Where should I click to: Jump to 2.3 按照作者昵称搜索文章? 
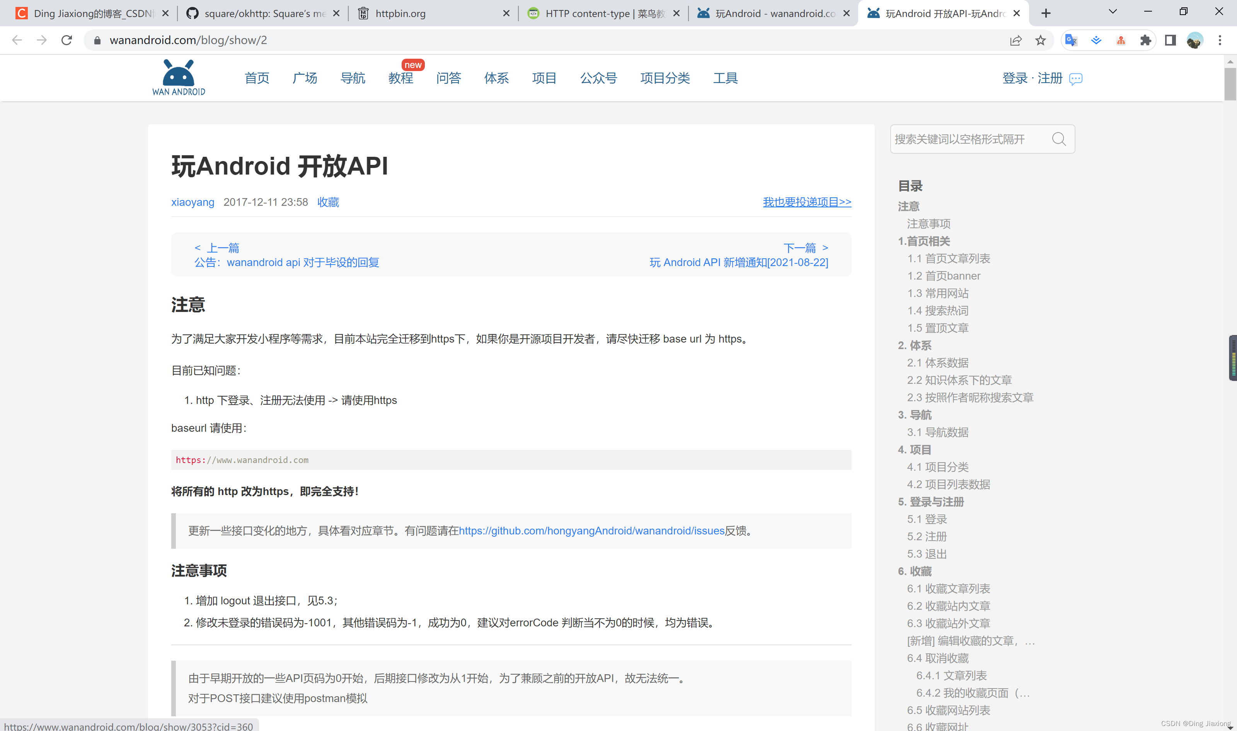970,397
